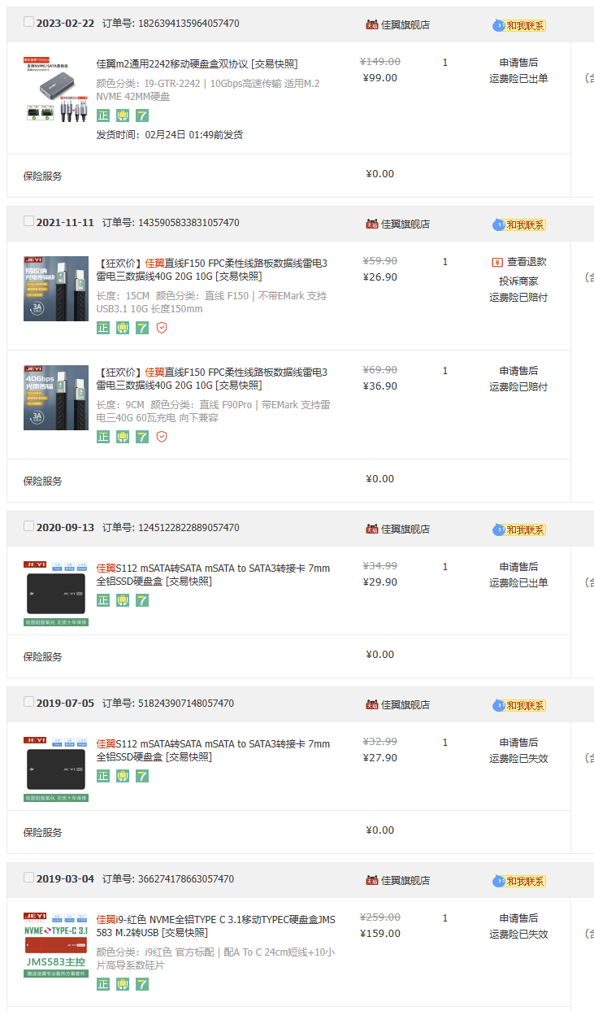
Task: Click 申请售后 for the 2242 移动硬盘盒 item
Action: tap(518, 63)
